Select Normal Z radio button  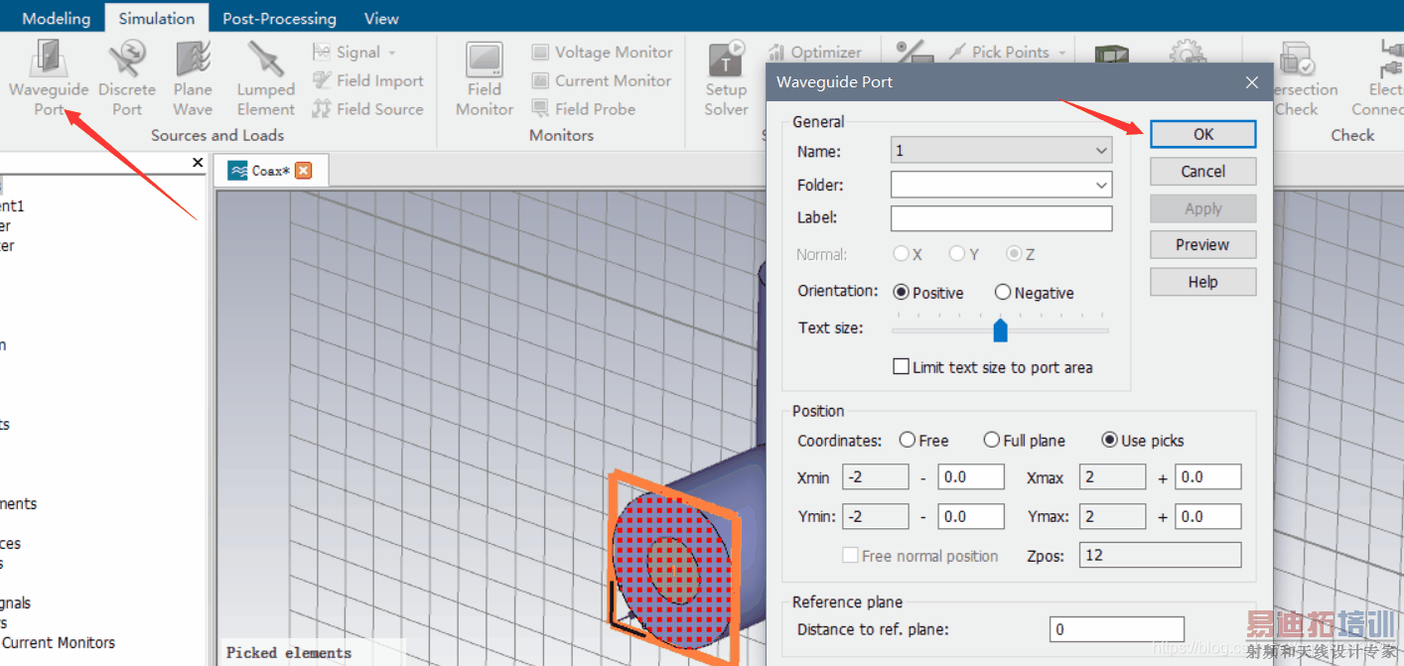point(1014,254)
